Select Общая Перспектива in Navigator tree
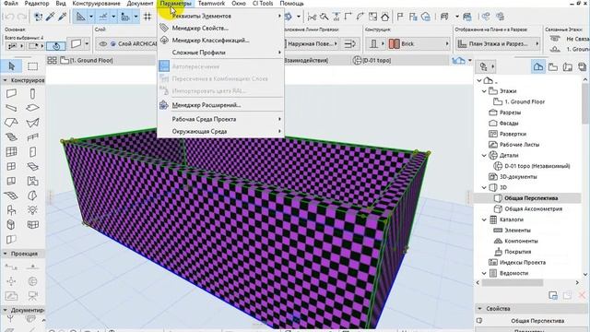The height and width of the screenshot is (332, 590). click(x=531, y=198)
